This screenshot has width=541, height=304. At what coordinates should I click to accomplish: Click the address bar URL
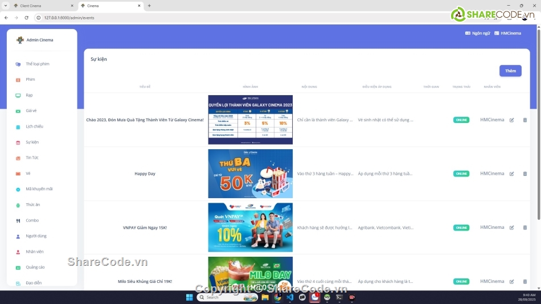click(69, 18)
